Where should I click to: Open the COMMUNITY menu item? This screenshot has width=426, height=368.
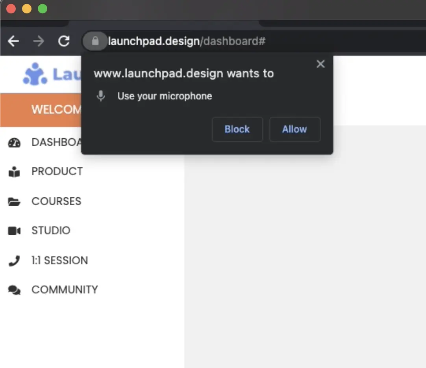click(65, 290)
